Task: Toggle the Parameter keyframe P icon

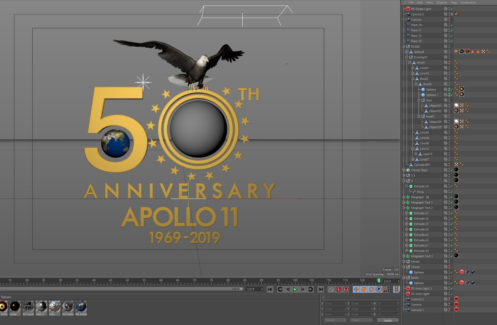Action: click(x=379, y=289)
